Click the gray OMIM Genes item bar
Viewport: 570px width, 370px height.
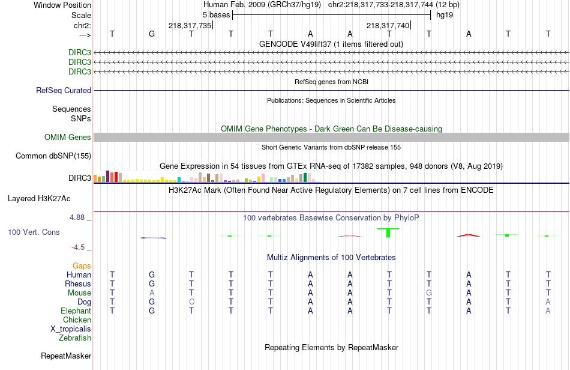tap(331, 137)
